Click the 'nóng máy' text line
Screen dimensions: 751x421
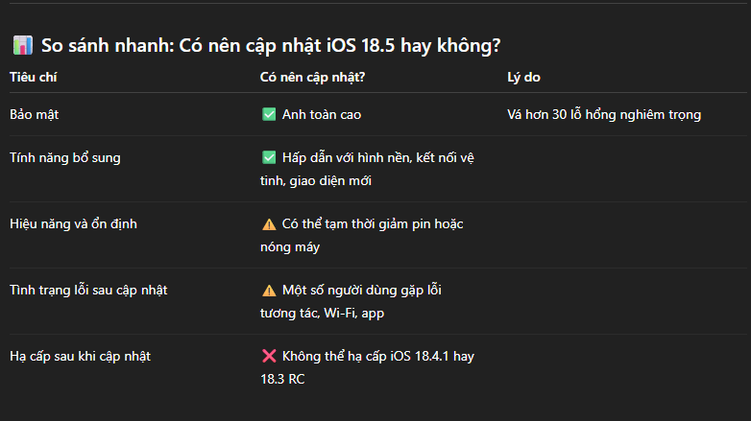point(289,246)
